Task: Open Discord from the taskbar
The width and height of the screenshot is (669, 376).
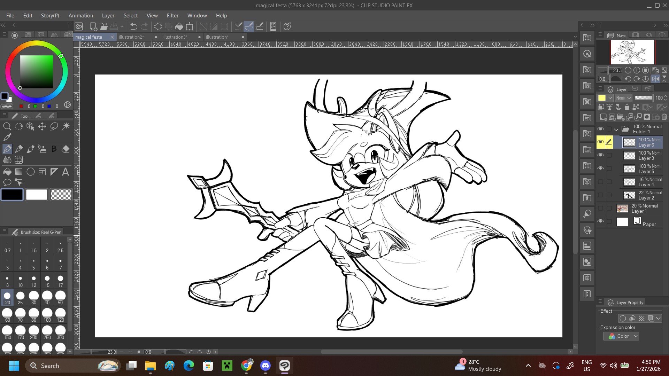Action: click(x=266, y=366)
